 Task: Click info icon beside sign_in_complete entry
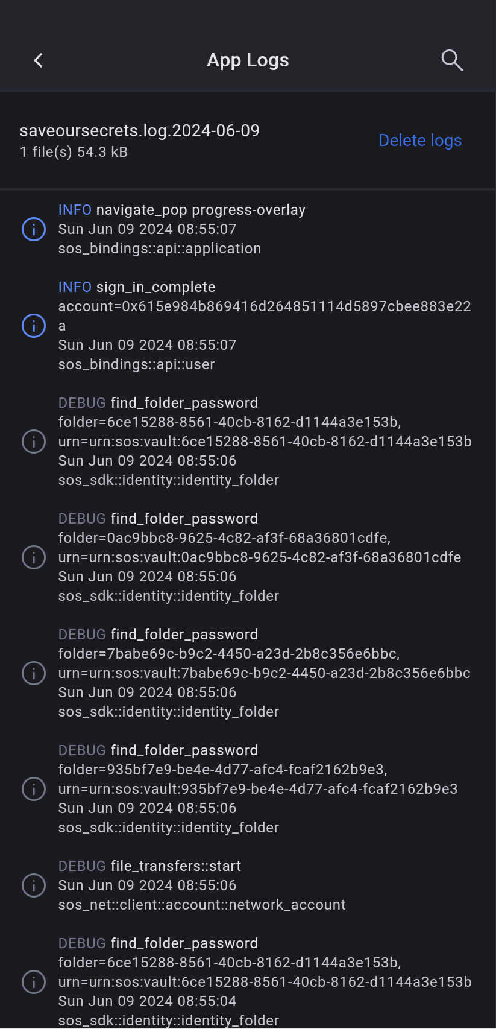(x=34, y=326)
